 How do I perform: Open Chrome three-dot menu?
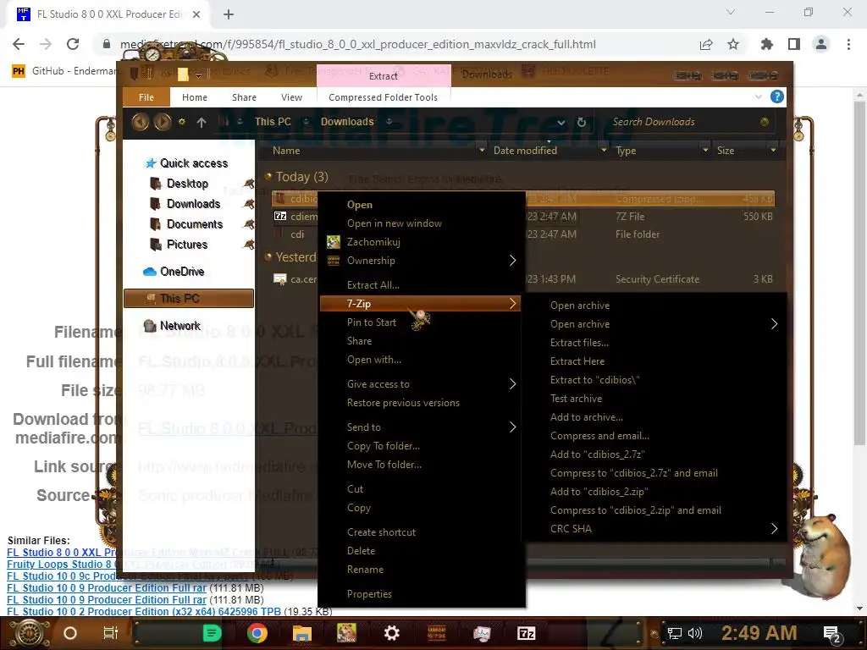pos(848,44)
